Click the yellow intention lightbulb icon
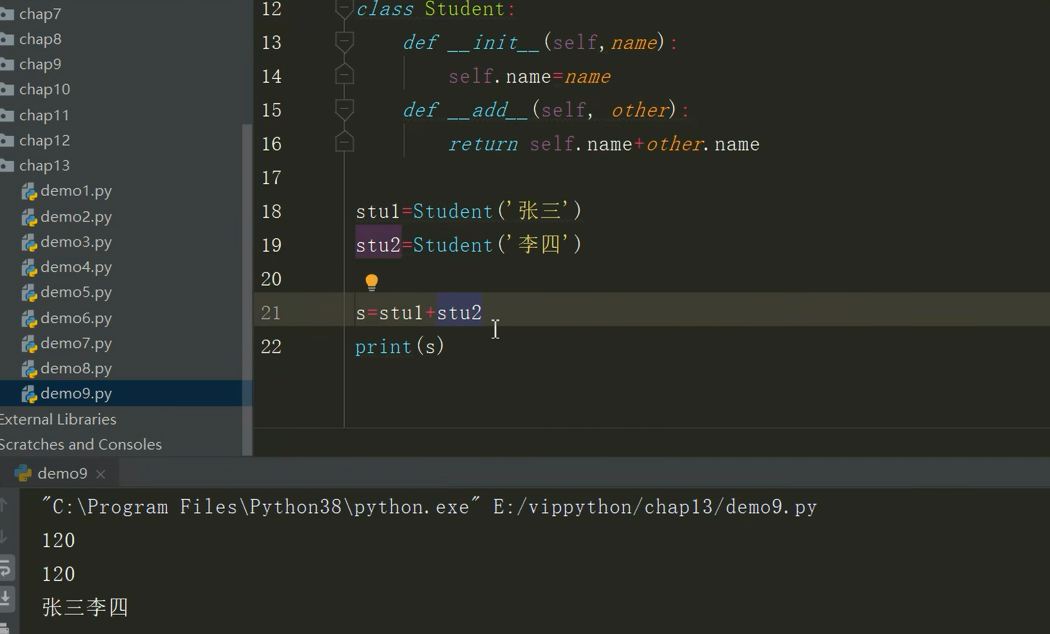 point(372,282)
